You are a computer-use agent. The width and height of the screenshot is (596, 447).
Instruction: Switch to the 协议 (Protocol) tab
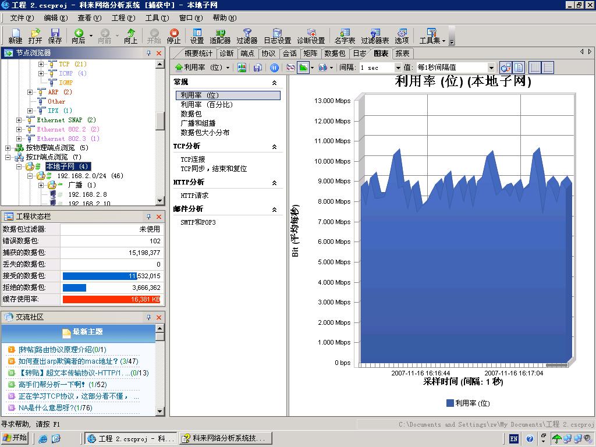[268, 53]
